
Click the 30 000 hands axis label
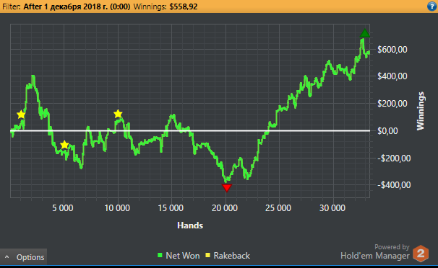(x=332, y=208)
